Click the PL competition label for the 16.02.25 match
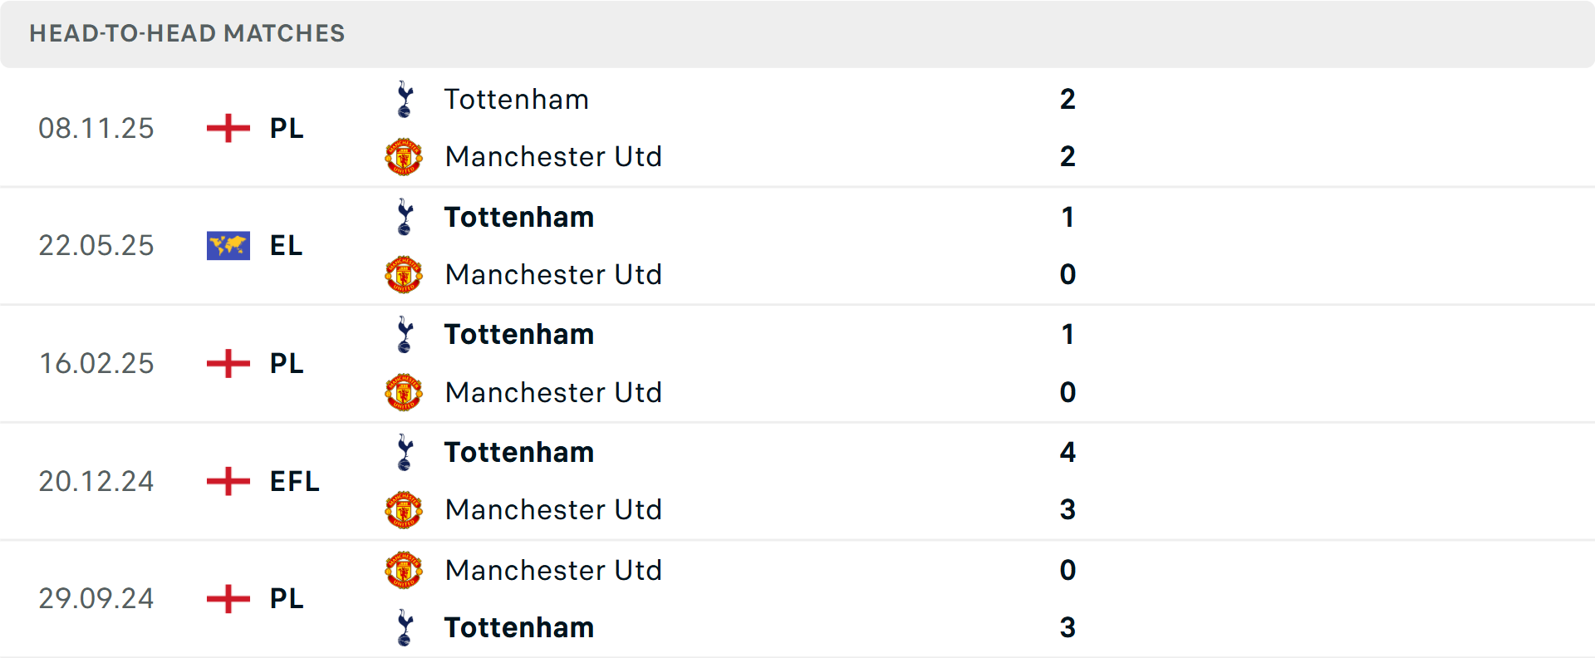This screenshot has height=658, width=1595. [283, 363]
